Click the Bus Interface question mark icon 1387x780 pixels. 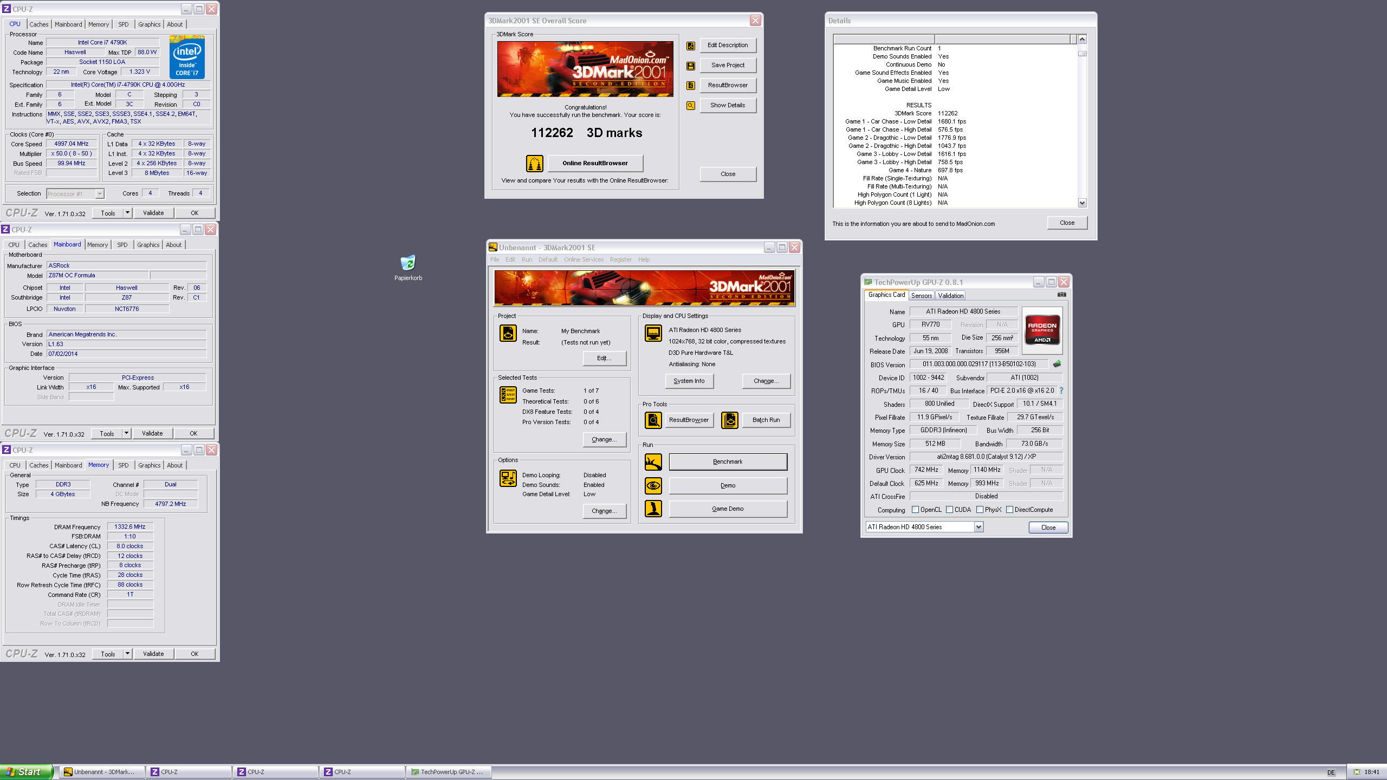[1061, 391]
